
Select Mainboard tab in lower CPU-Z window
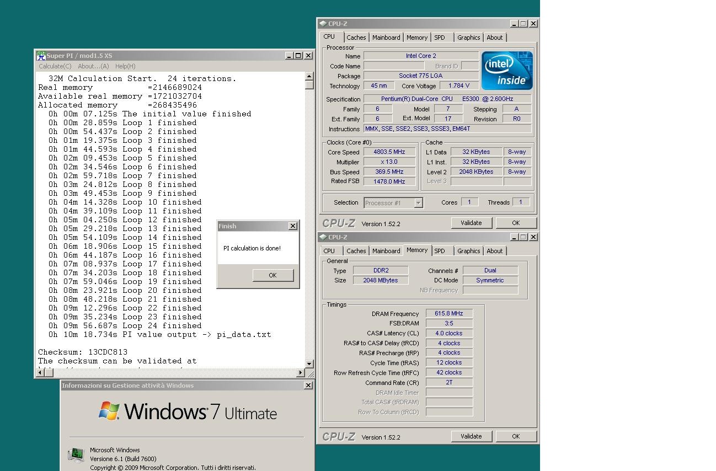point(386,251)
